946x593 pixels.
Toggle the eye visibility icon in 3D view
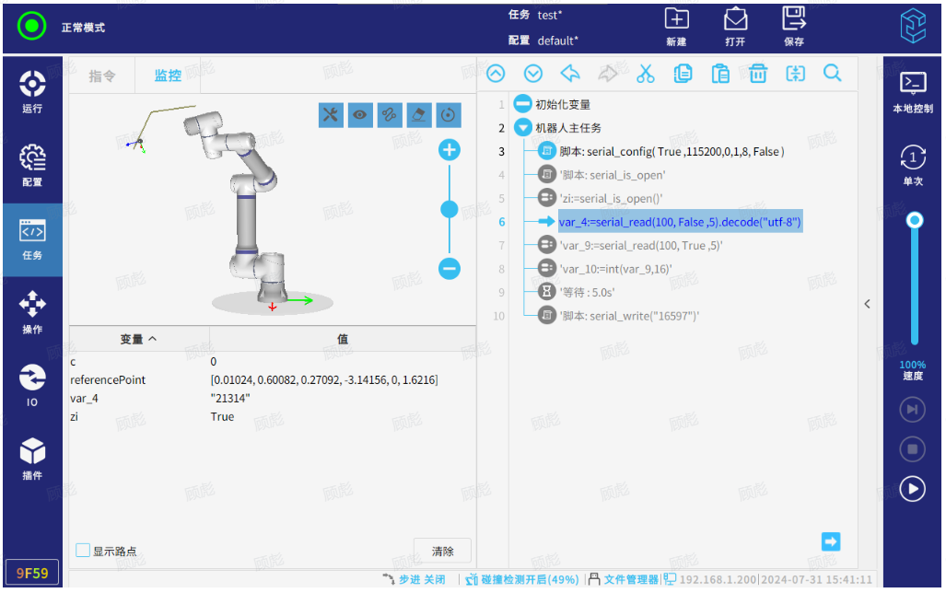click(360, 115)
